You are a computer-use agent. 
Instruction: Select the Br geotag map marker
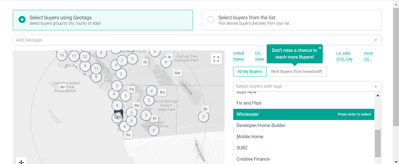coord(206,109)
